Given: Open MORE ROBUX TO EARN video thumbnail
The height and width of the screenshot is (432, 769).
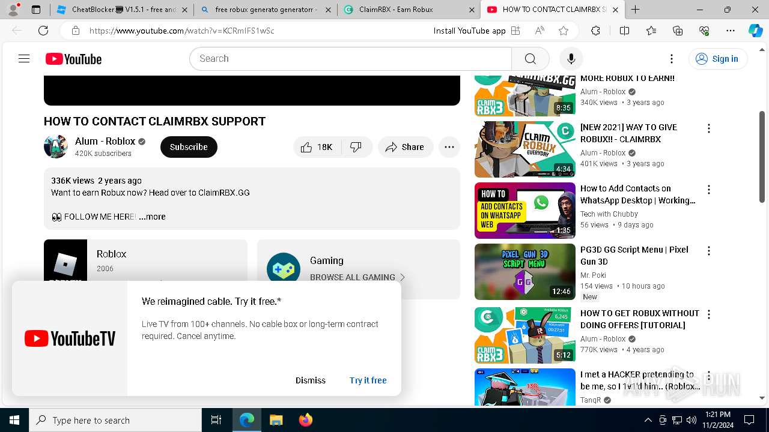Looking at the screenshot, I should click(525, 95).
